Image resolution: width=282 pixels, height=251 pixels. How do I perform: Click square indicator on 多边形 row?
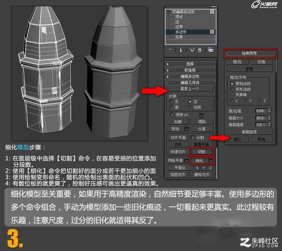click(x=212, y=32)
